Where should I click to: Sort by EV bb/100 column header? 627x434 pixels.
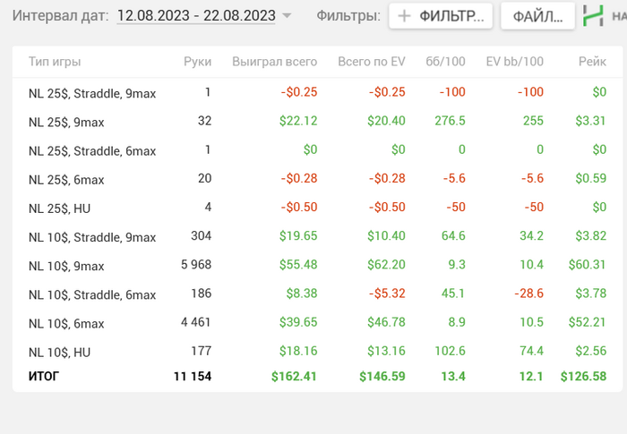(514, 62)
